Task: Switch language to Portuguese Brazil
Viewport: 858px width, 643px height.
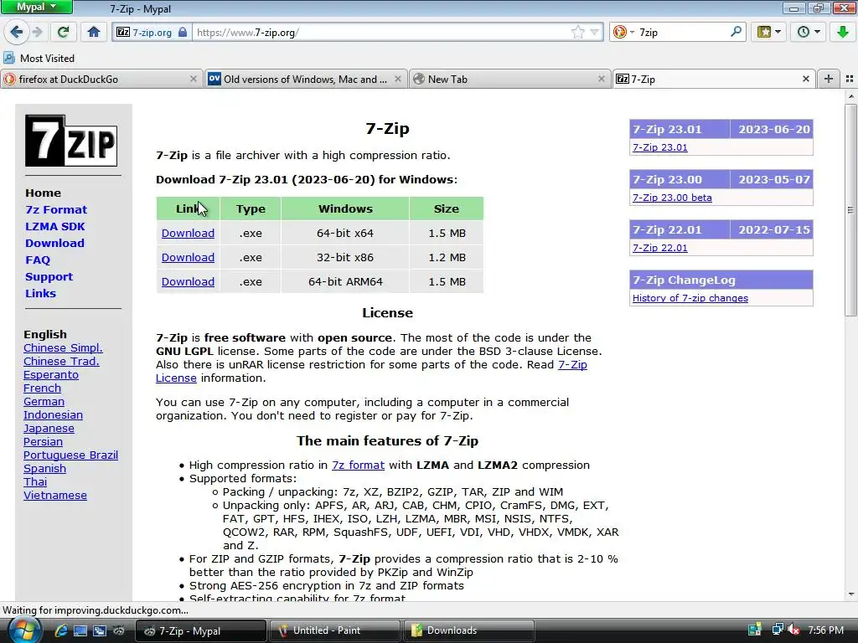Action: pyautogui.click(x=70, y=455)
